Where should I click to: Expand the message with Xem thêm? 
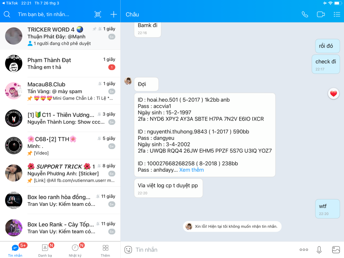[191, 170]
